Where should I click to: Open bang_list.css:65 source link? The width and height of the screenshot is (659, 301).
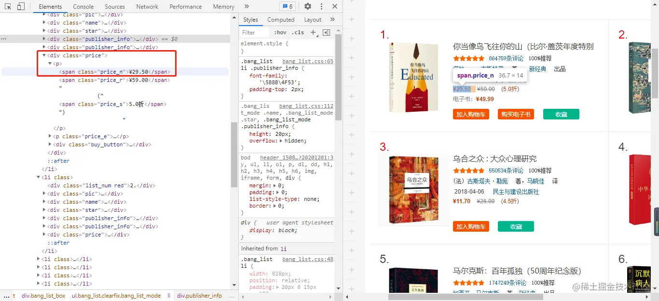coord(308,61)
